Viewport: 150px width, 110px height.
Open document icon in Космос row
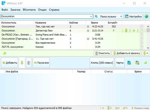coord(141,47)
